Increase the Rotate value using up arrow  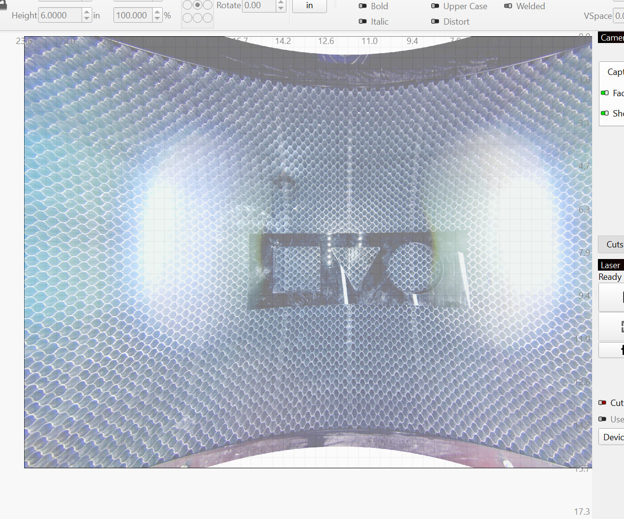point(281,2)
